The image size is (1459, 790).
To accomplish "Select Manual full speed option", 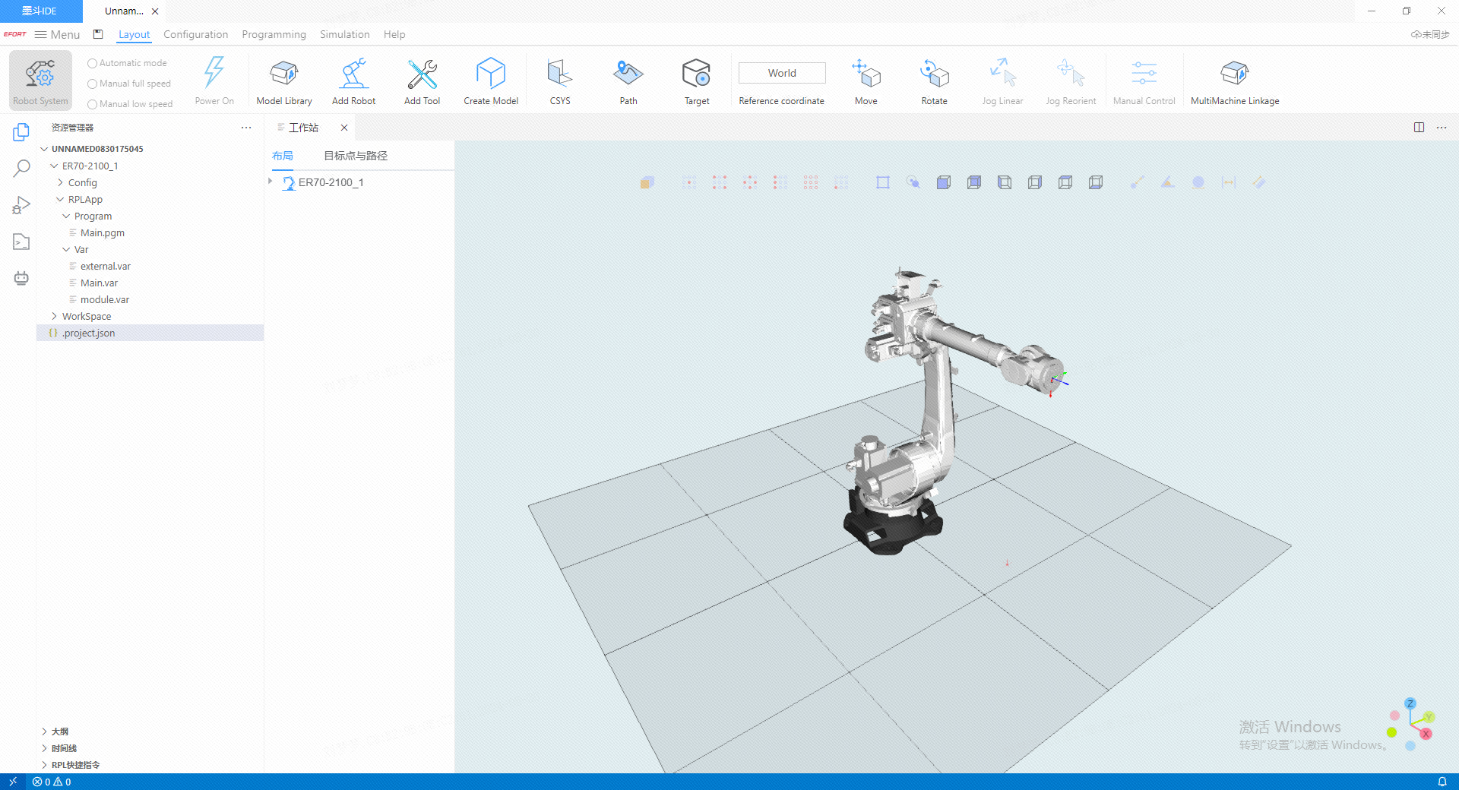I will [x=93, y=84].
